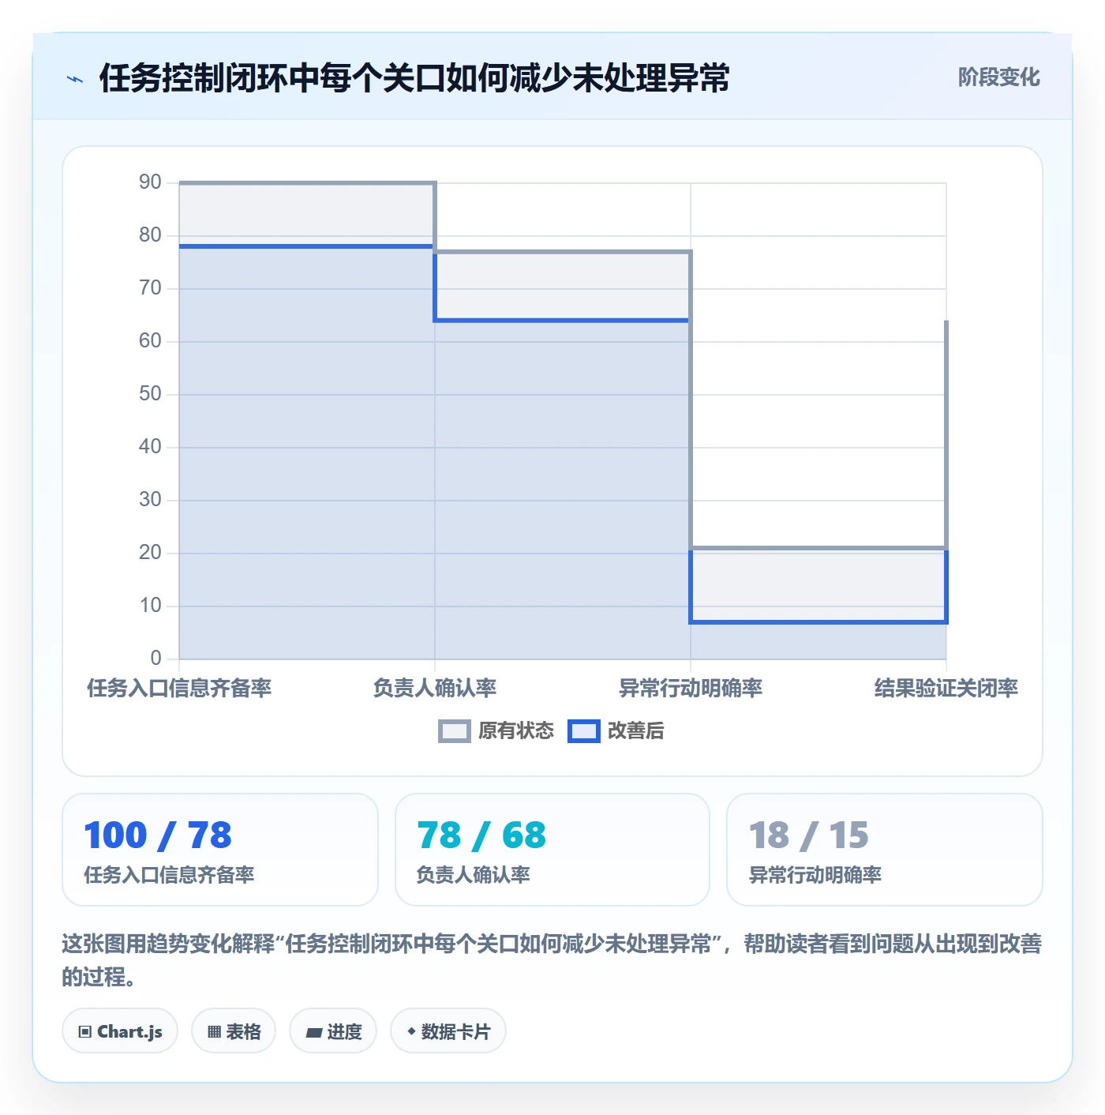
Task: Toggle the 改善后 legend swatch
Action: tap(584, 731)
